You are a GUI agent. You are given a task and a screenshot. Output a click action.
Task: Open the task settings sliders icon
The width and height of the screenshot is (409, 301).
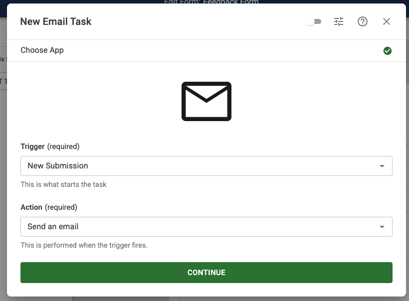339,21
